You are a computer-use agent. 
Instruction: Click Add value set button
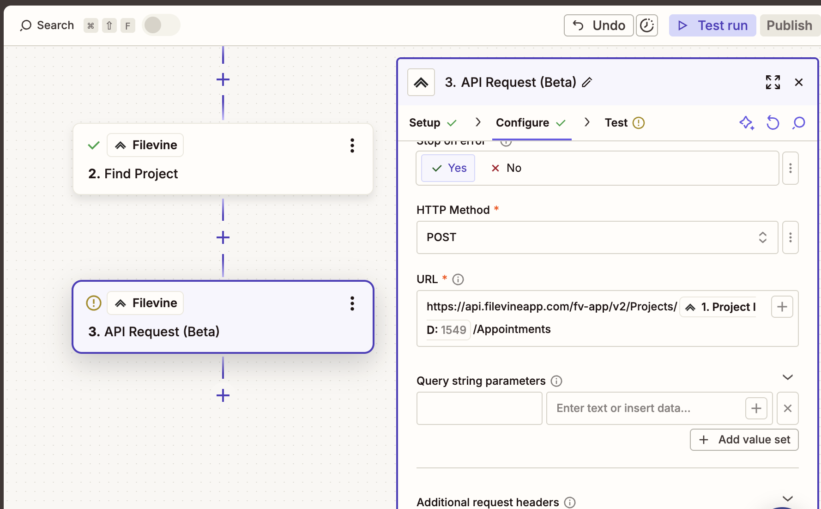(744, 440)
